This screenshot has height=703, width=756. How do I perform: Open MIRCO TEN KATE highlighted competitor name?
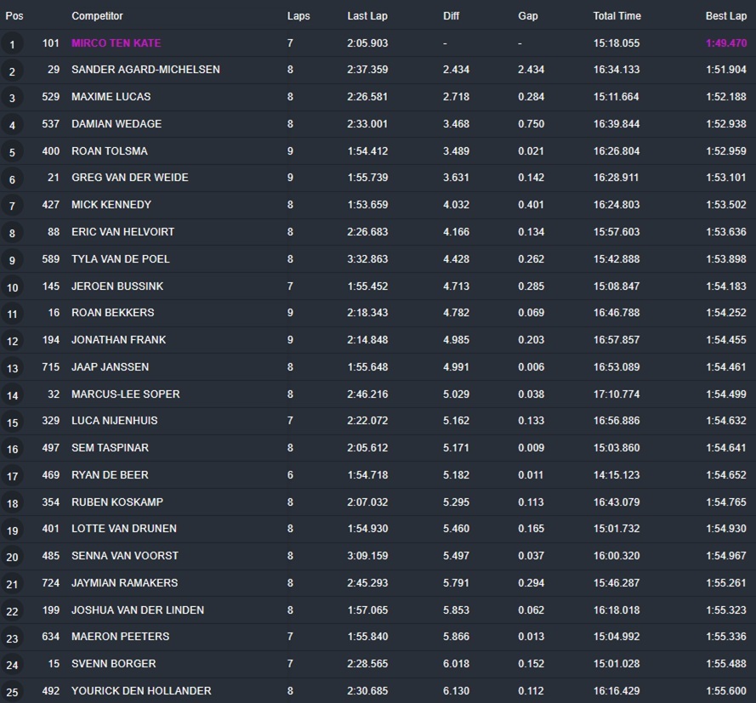116,43
